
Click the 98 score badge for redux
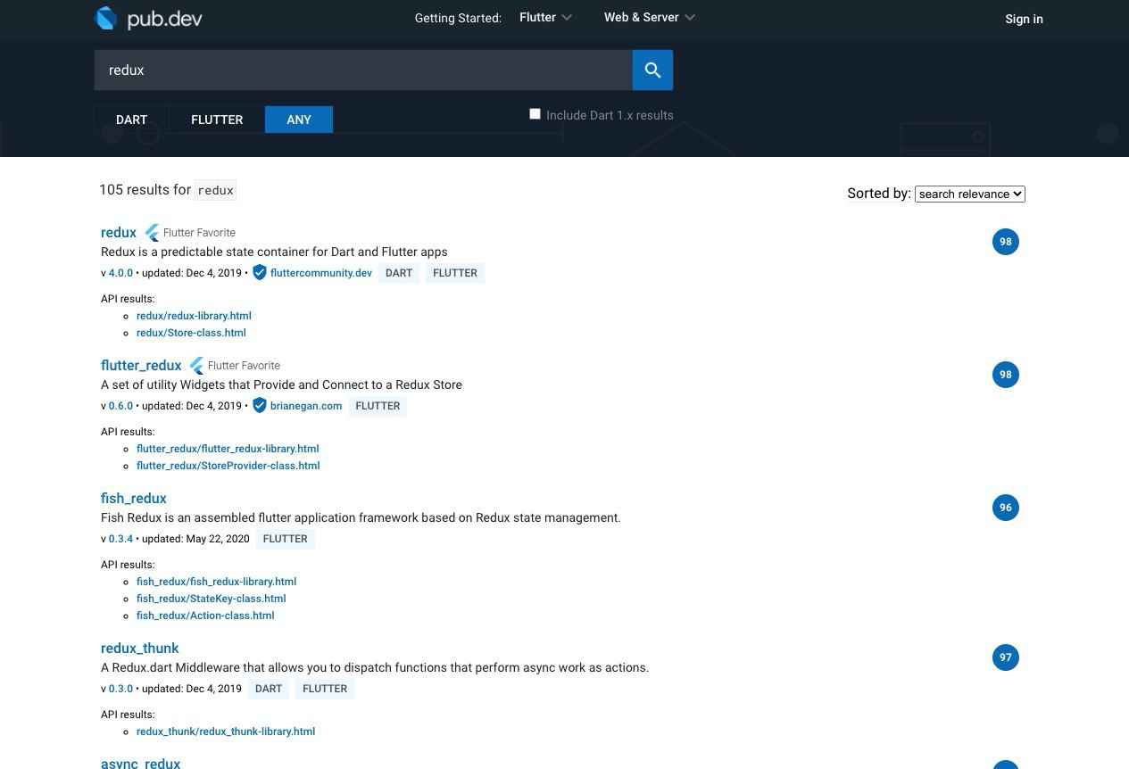[x=1006, y=242]
